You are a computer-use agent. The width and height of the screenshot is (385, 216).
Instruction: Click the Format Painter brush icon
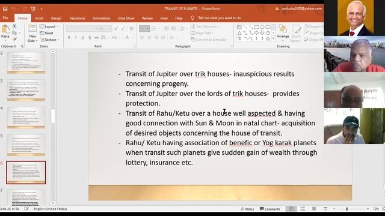[x=14, y=39]
